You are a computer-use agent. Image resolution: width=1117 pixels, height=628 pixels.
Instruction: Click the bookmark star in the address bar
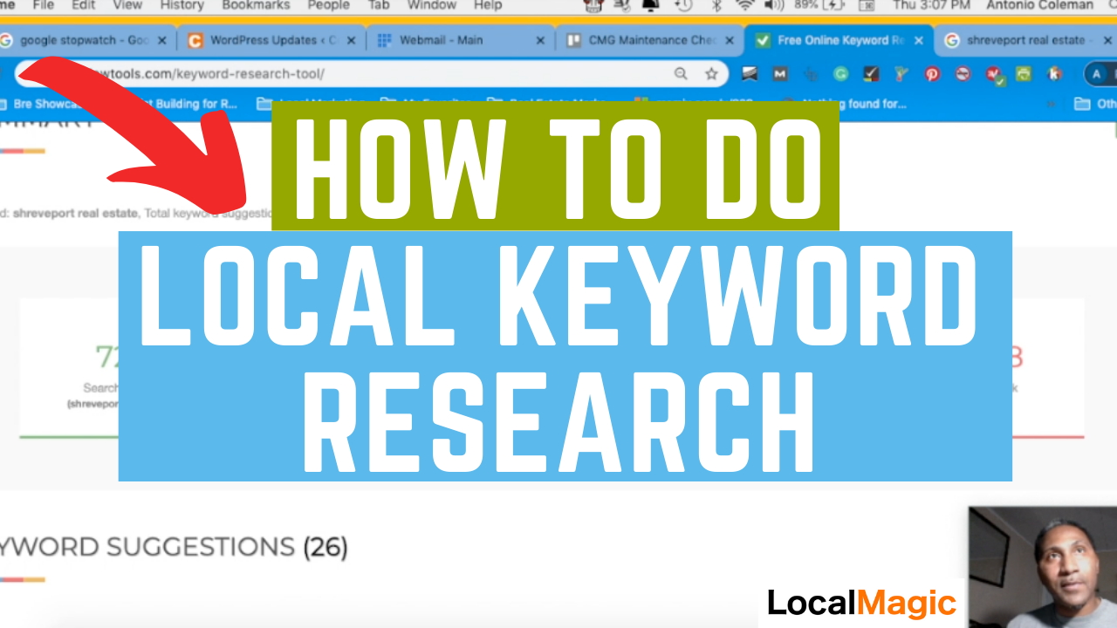pos(711,74)
